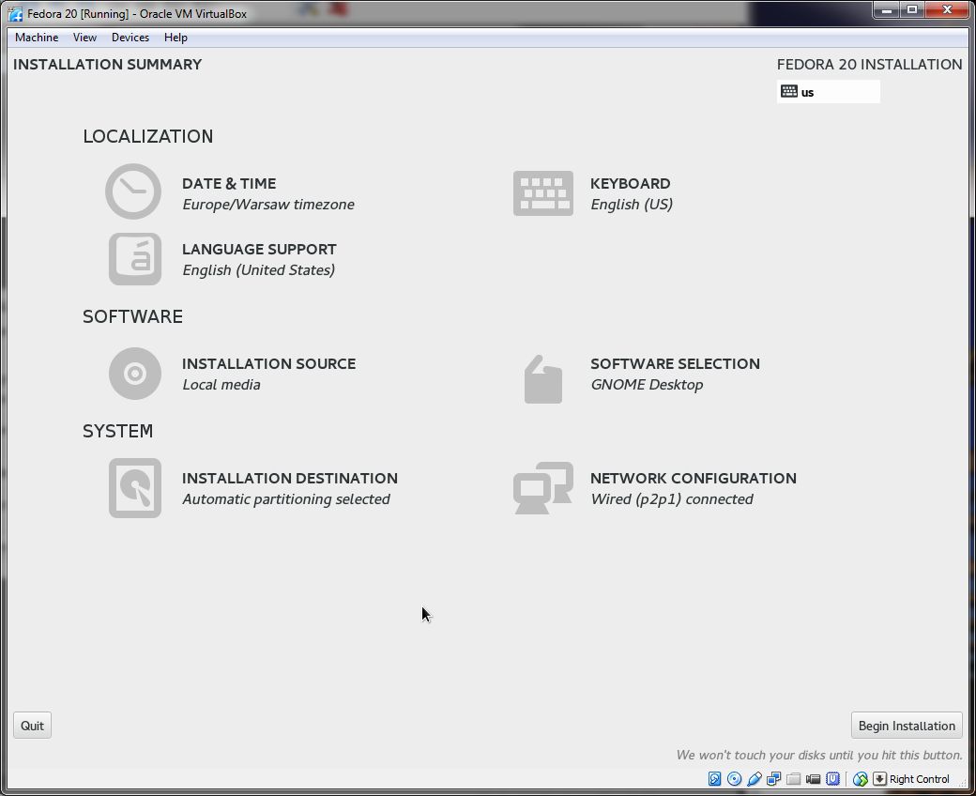Click the Begin Installation button
This screenshot has height=796, width=976.
(x=907, y=726)
